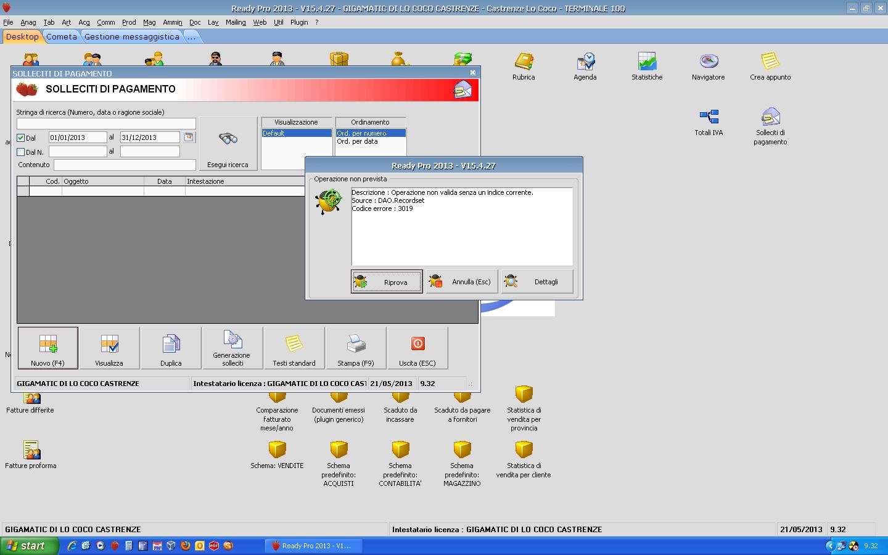Show hidden system tray icons arrow
This screenshot has width=888, height=555.
pyautogui.click(x=830, y=546)
